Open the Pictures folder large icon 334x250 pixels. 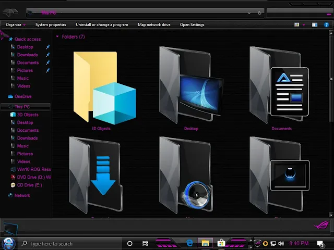click(280, 175)
